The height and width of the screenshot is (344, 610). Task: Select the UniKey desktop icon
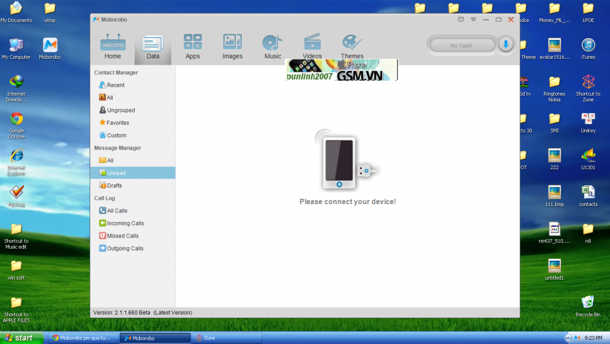(x=588, y=123)
